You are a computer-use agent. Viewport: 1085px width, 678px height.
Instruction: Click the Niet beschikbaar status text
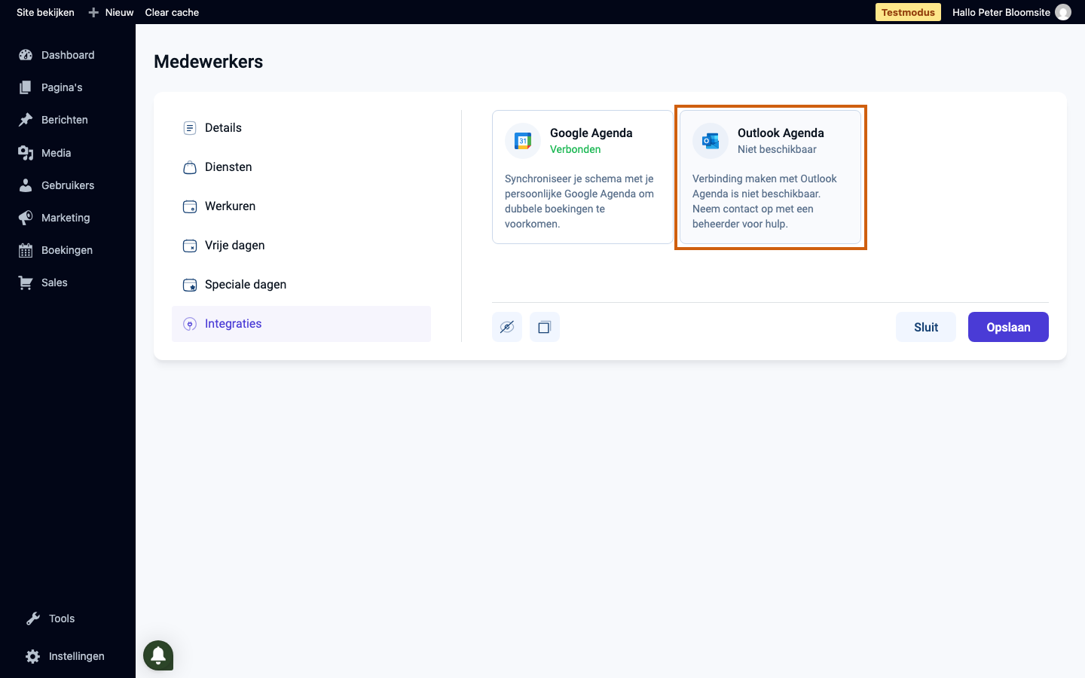tap(777, 149)
